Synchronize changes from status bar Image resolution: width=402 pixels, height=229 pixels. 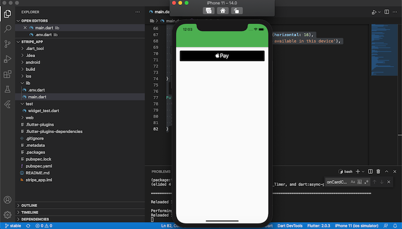click(28, 226)
